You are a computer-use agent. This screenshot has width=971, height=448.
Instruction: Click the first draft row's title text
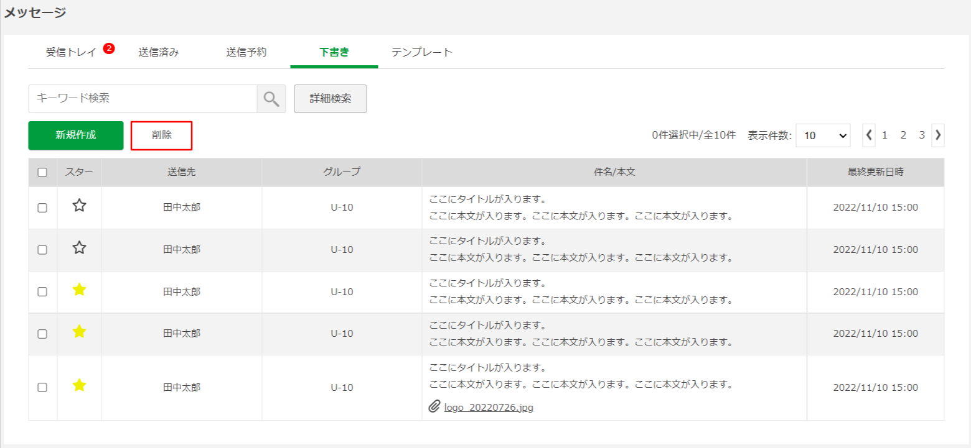coord(488,199)
